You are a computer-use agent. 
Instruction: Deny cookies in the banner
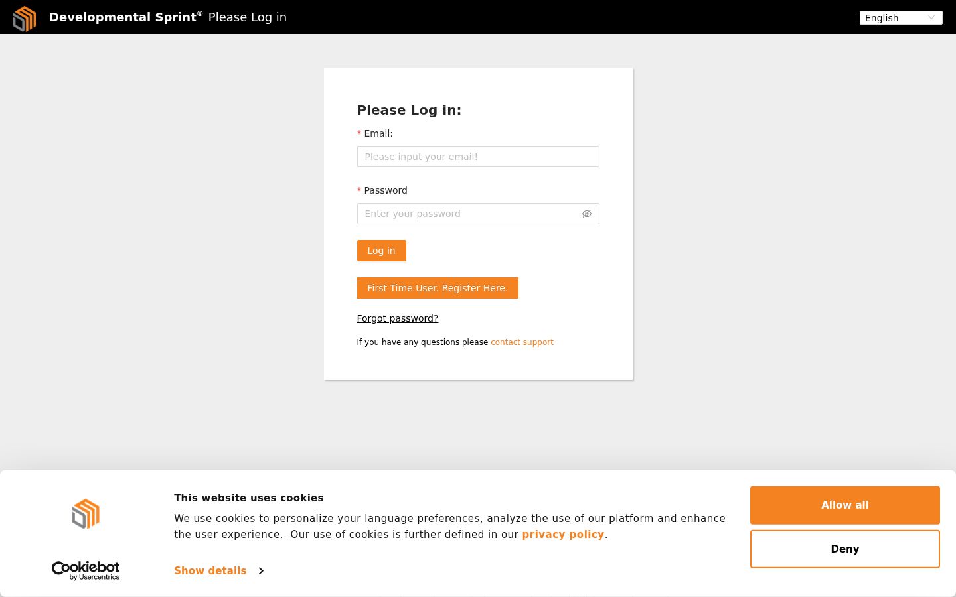click(845, 549)
